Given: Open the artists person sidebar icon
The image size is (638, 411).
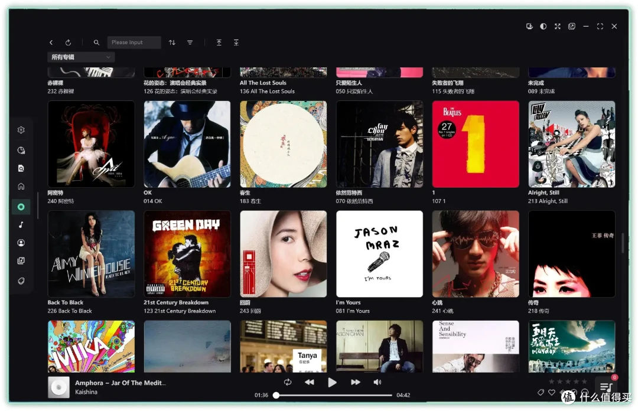Looking at the screenshot, I should pos(21,243).
